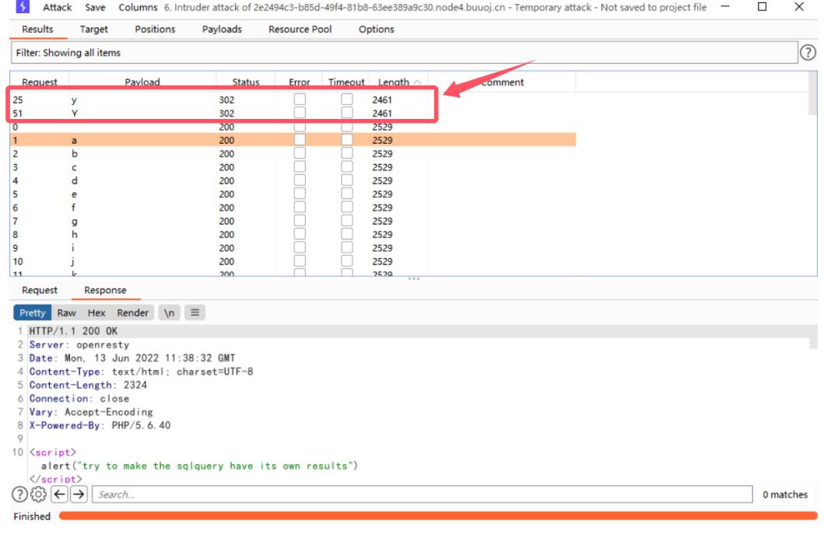824x535 pixels.
Task: Toggle the \n show non-printable characters button
Action: pos(168,313)
